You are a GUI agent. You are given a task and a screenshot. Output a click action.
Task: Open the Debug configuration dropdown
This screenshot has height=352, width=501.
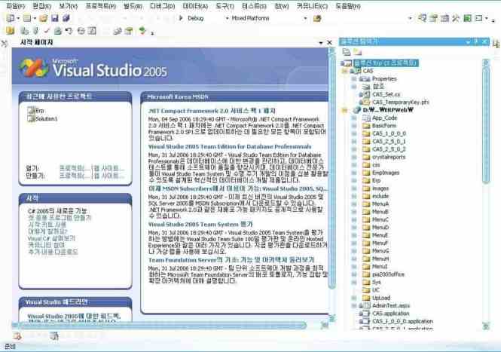click(227, 18)
